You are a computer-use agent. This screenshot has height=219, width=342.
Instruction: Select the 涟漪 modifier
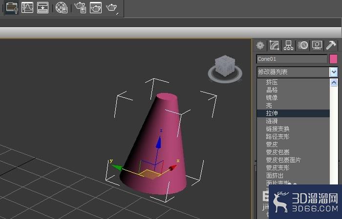tap(293, 121)
